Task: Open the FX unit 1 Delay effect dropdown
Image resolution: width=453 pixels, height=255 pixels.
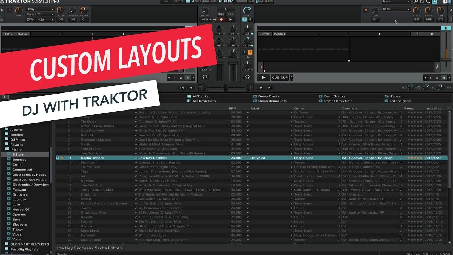Action: pyautogui.click(x=40, y=9)
